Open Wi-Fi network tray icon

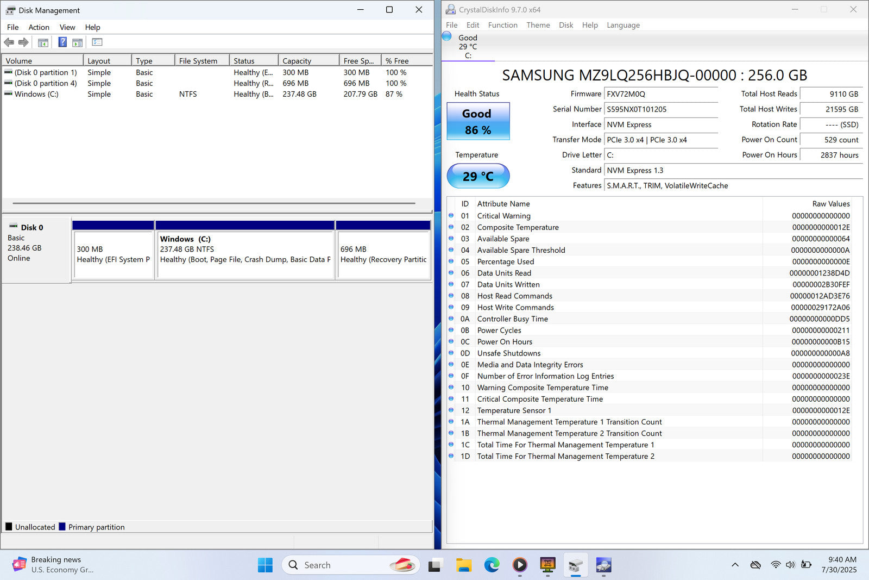(x=776, y=565)
